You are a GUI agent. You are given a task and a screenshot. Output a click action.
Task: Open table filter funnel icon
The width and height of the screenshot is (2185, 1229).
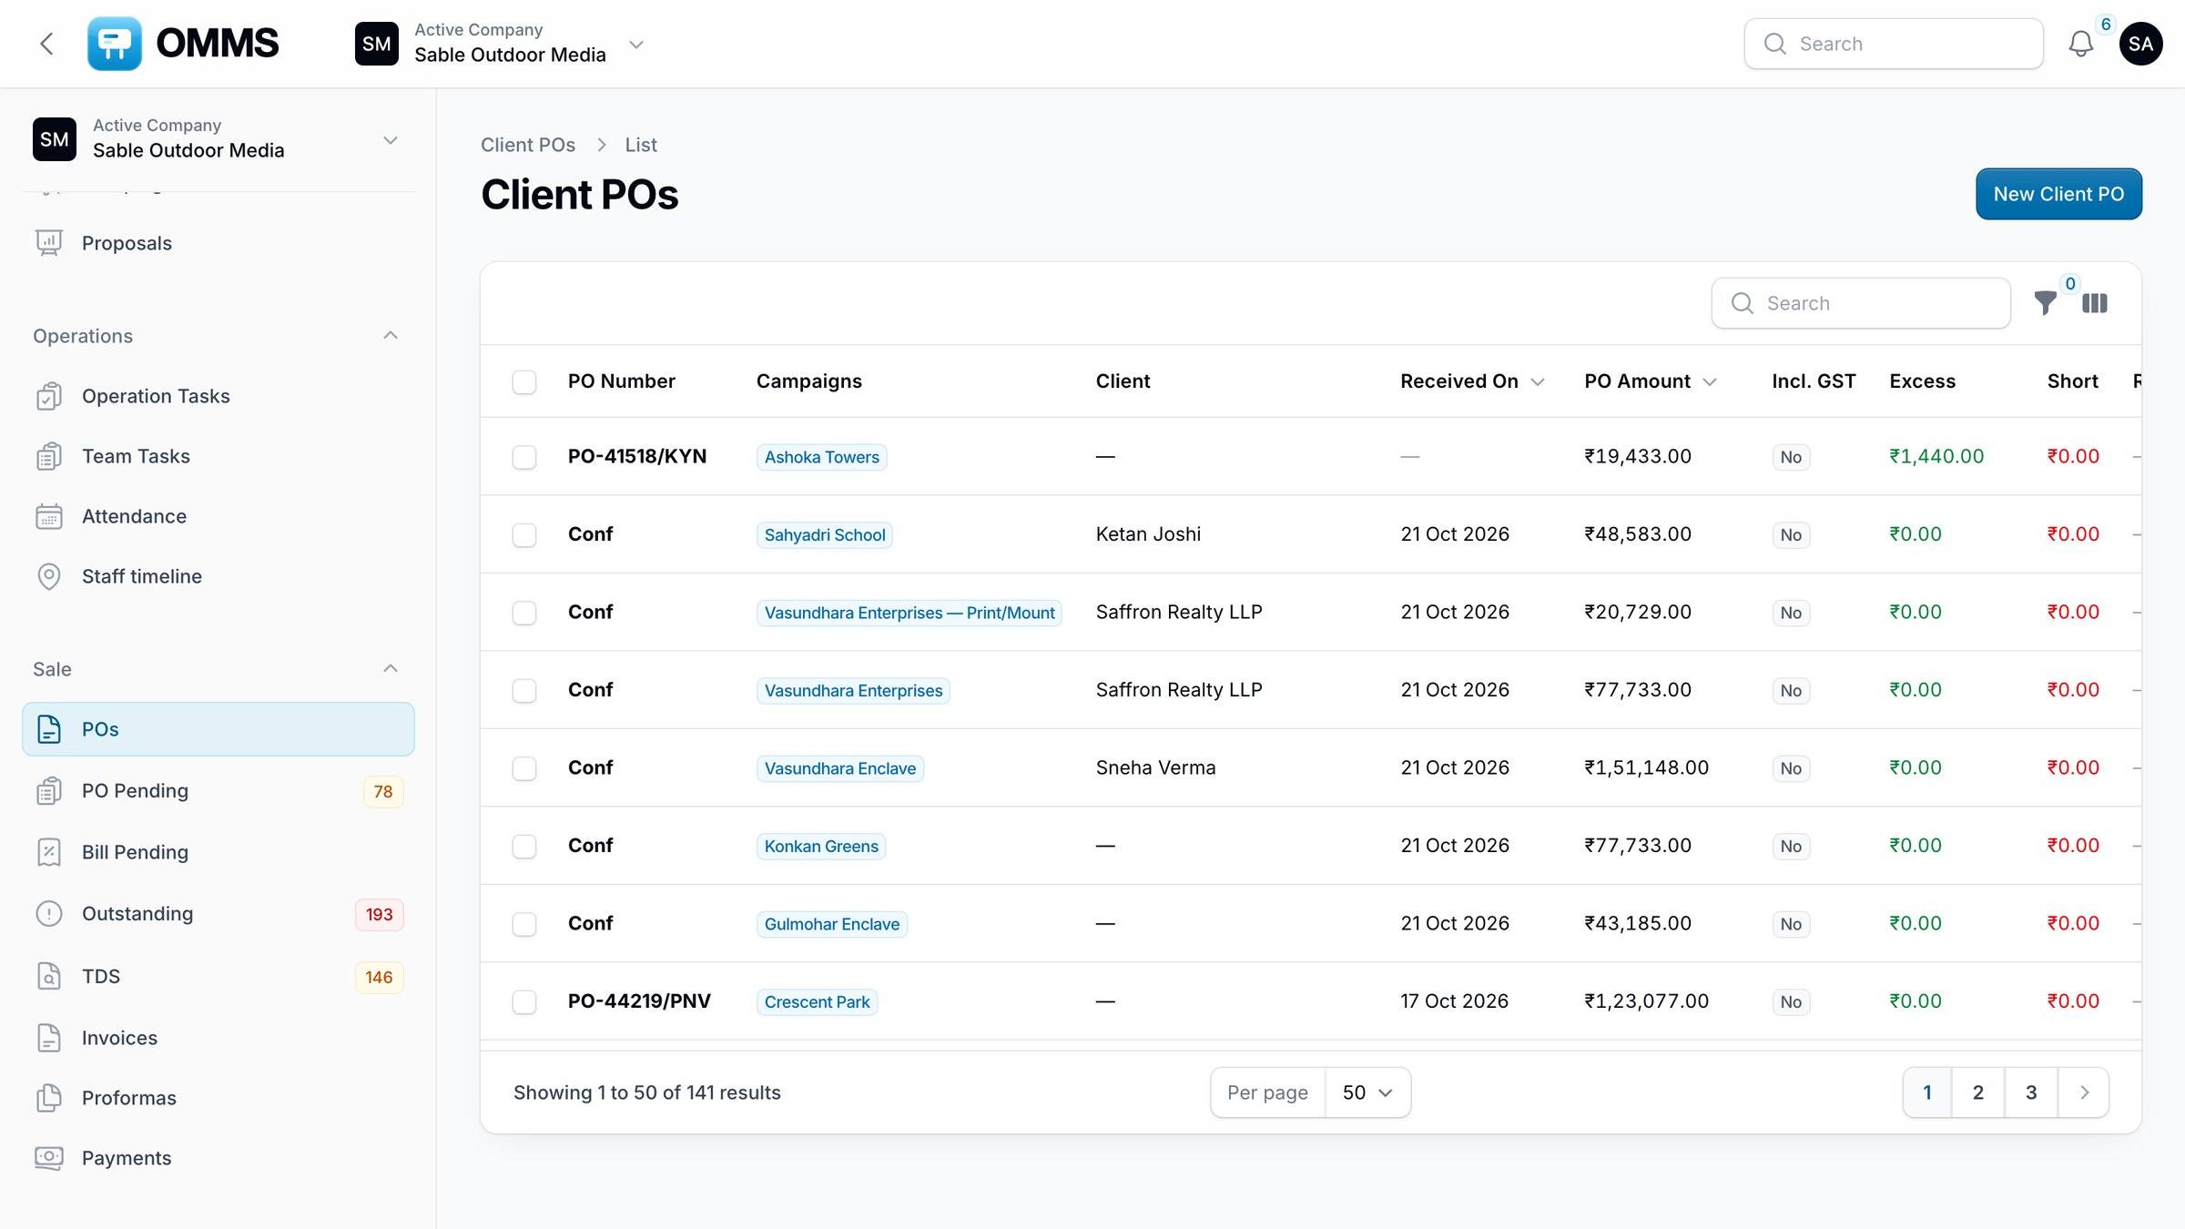[x=2045, y=303]
